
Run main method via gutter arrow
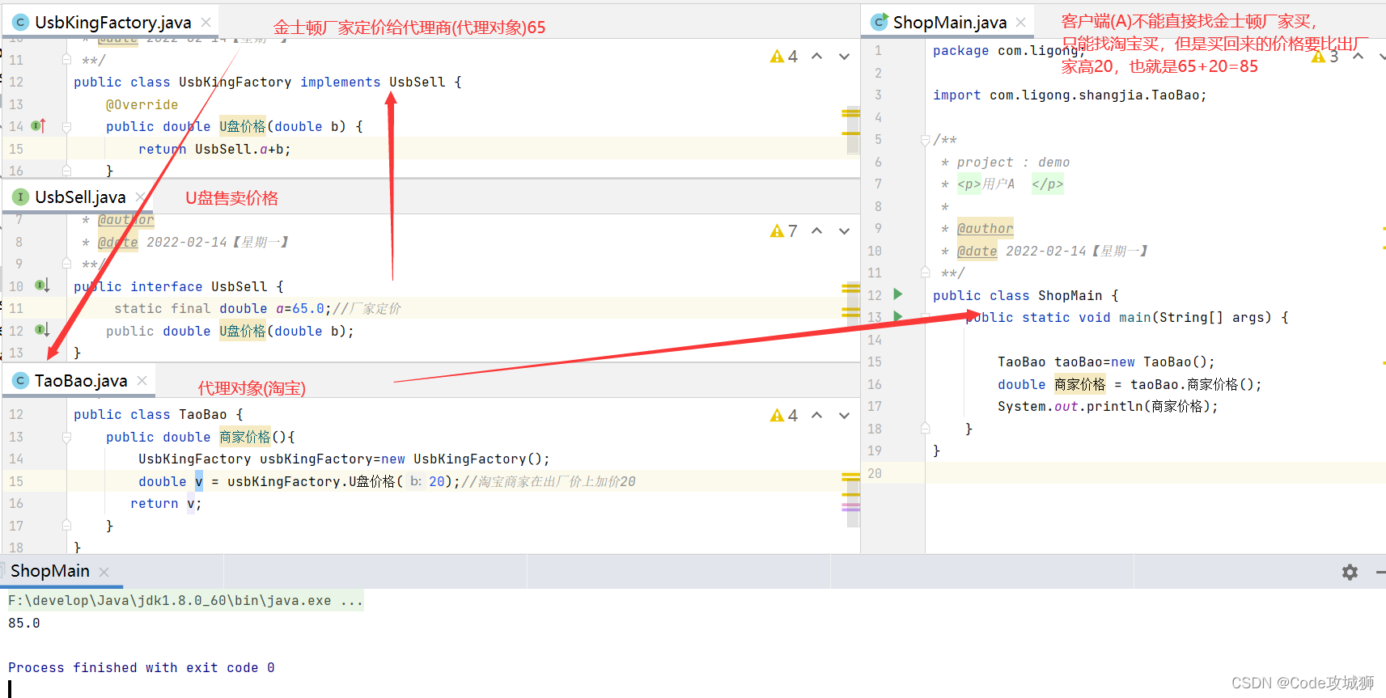[897, 316]
